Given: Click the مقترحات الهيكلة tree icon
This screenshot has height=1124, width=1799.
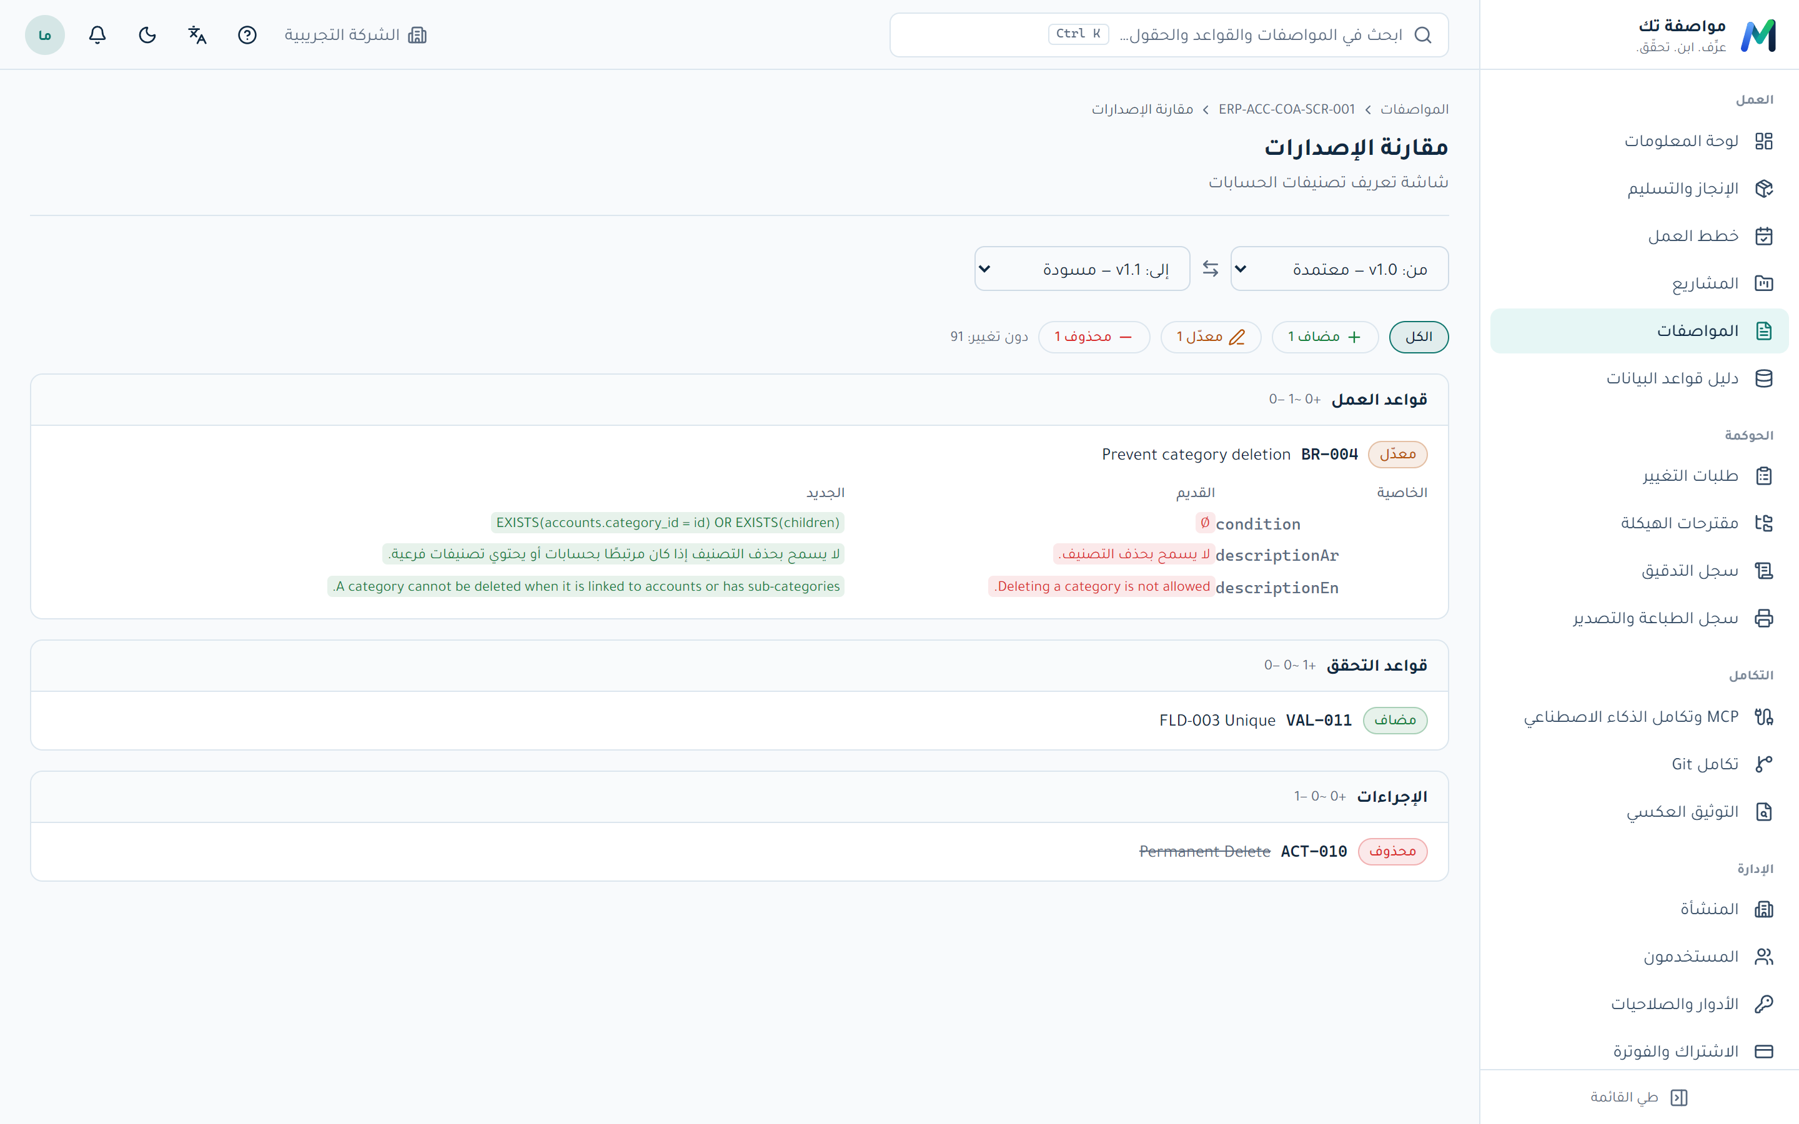Looking at the screenshot, I should [1763, 523].
